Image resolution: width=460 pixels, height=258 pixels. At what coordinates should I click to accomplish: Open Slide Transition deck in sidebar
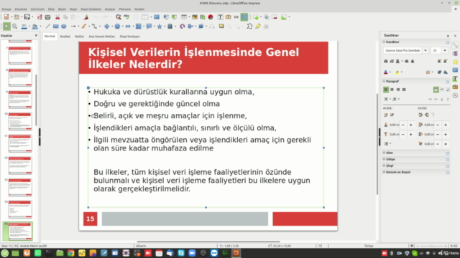(x=455, y=54)
